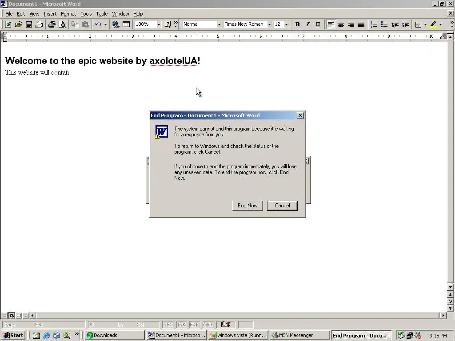Click the Outside Border toolbar icon

coord(418,24)
